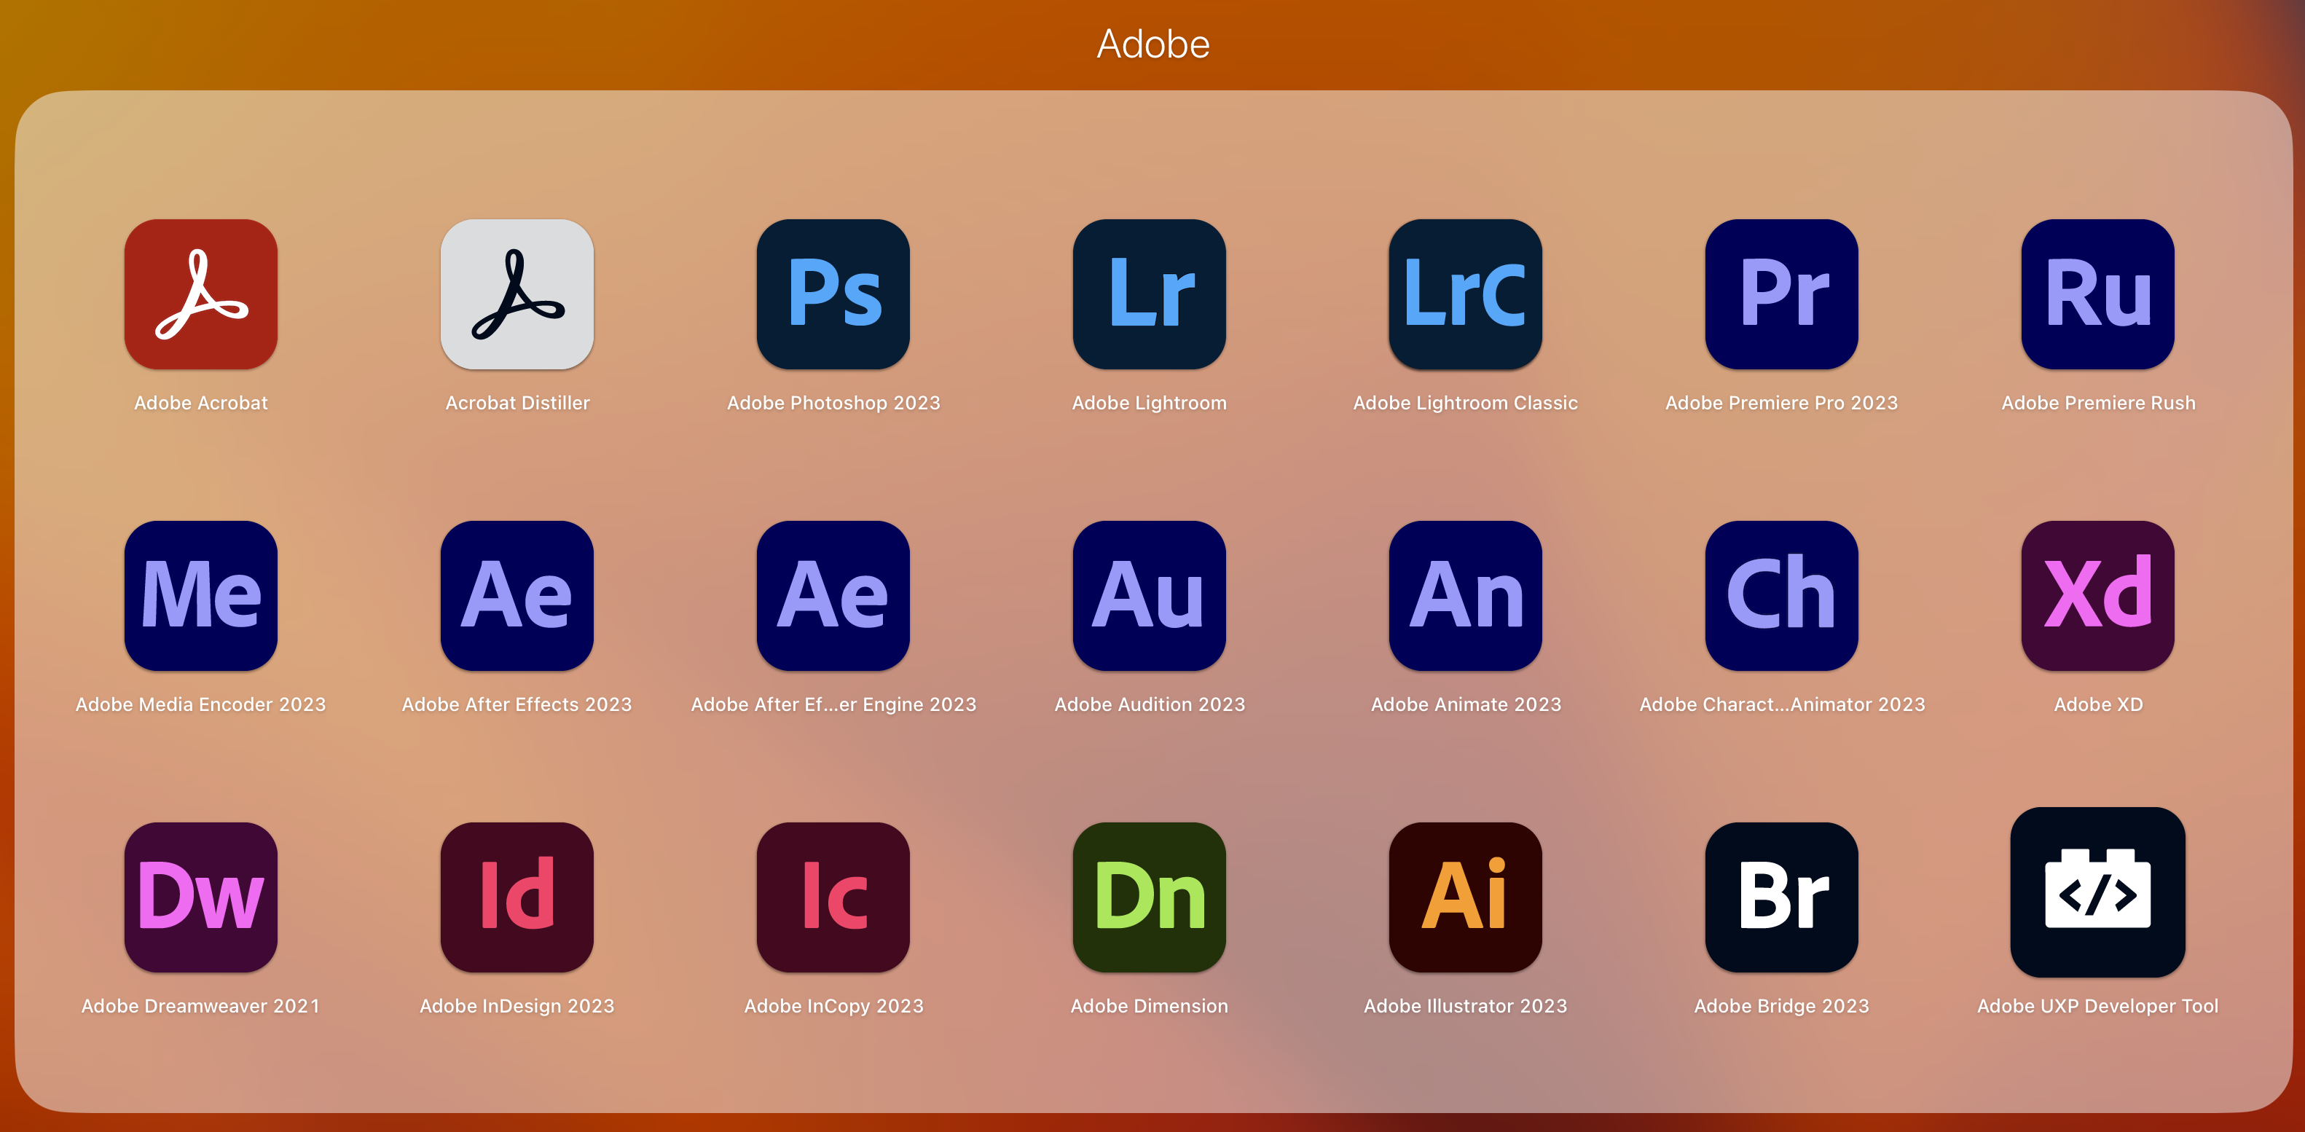This screenshot has width=2305, height=1132.
Task: Start Adobe UXP Developer Tool
Action: [x=2097, y=897]
